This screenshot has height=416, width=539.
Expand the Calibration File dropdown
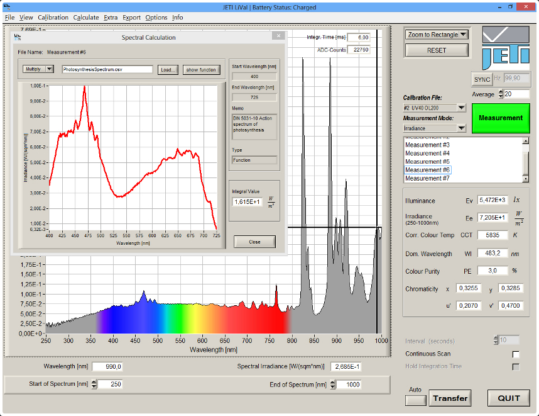(x=461, y=108)
